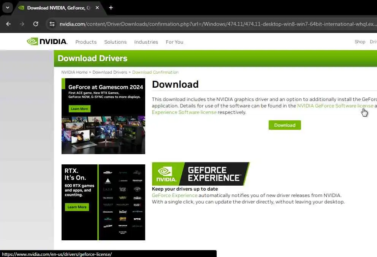Click NVIDIA Home breadcrumb
377x257 pixels.
[x=74, y=72]
